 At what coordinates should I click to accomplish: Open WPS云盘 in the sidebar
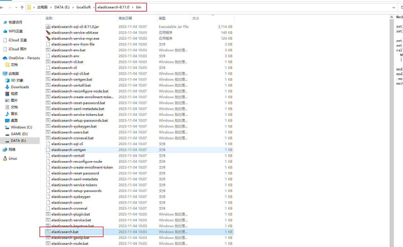(x=16, y=31)
